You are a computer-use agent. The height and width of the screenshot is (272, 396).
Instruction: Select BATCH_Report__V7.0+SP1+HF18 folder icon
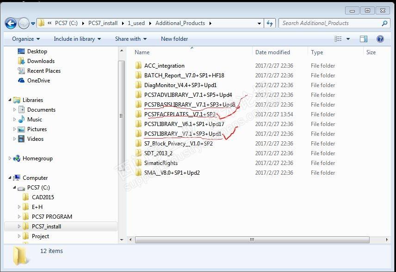click(138, 76)
